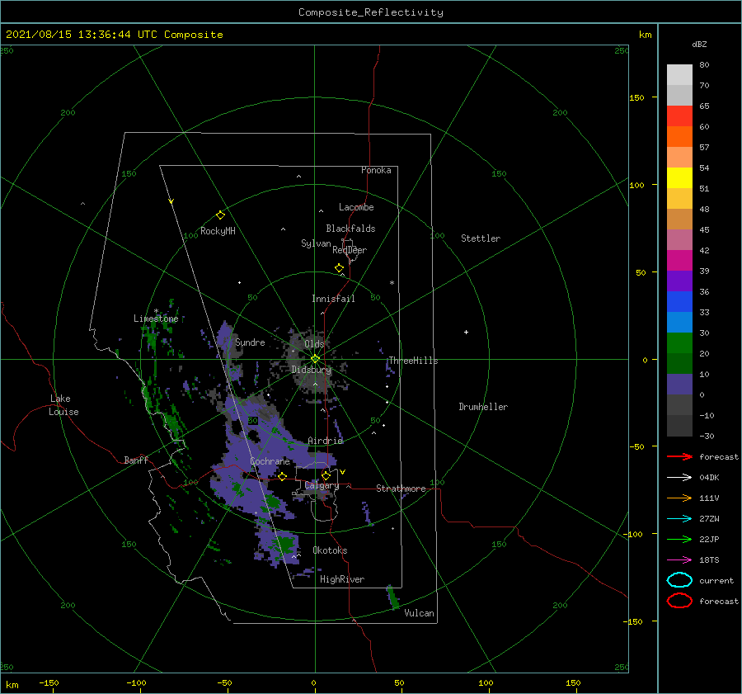Click the Sundre city label

(250, 342)
